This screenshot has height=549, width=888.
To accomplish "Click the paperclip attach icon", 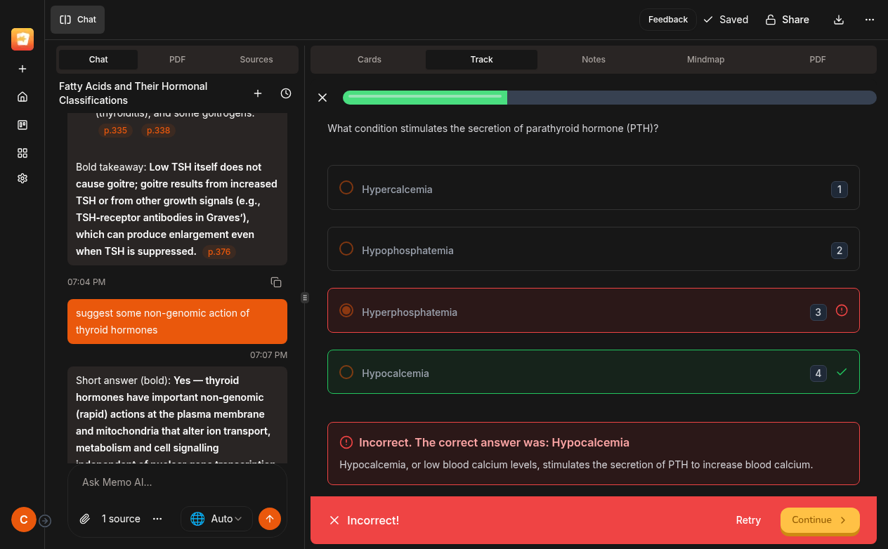I will 84,519.
